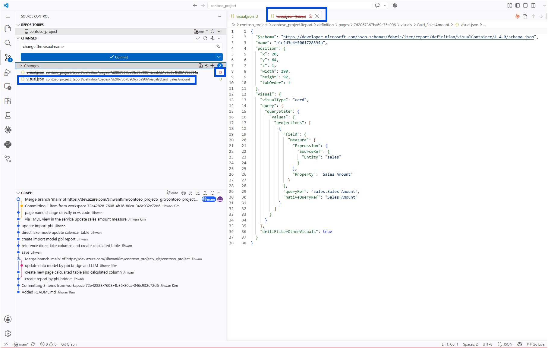Open the Explorer view

tap(8, 29)
